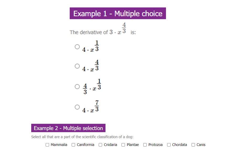Toggle the Protozoa checkbox
This screenshot has width=238, height=158.
click(145, 145)
